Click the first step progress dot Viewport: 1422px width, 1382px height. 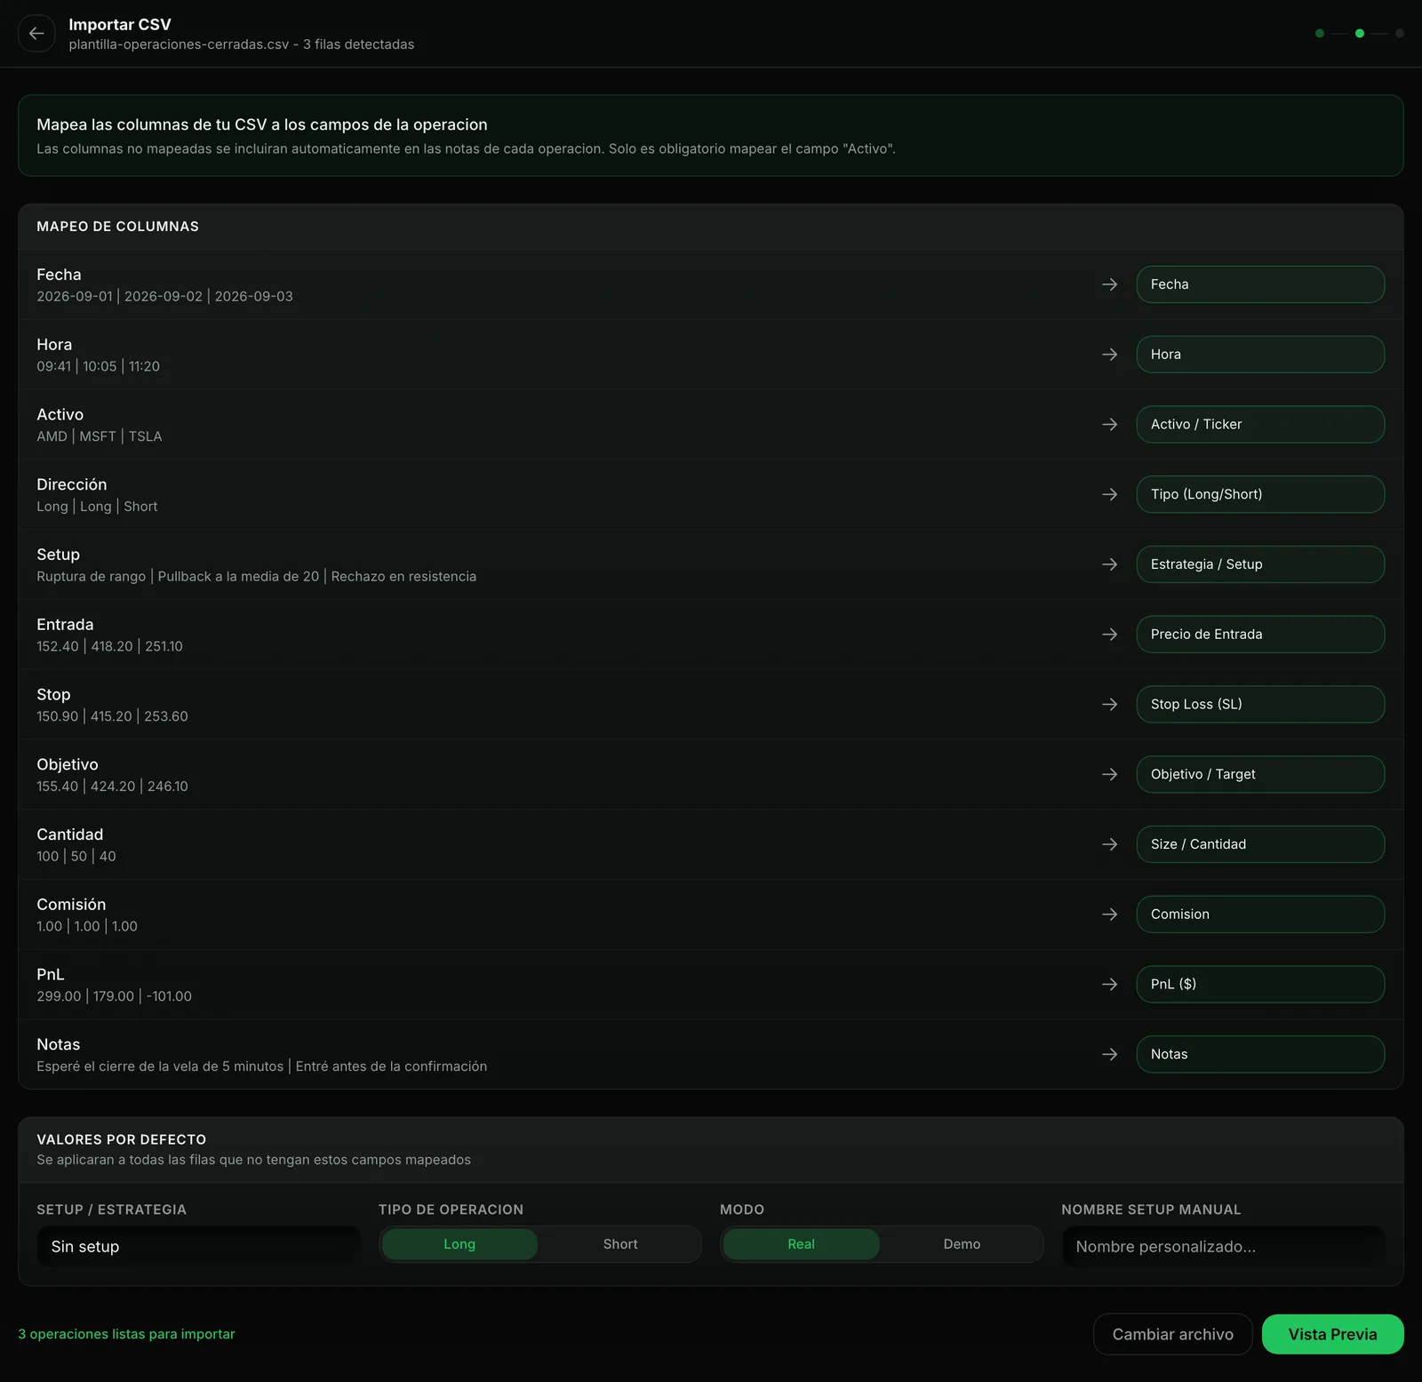[1320, 34]
